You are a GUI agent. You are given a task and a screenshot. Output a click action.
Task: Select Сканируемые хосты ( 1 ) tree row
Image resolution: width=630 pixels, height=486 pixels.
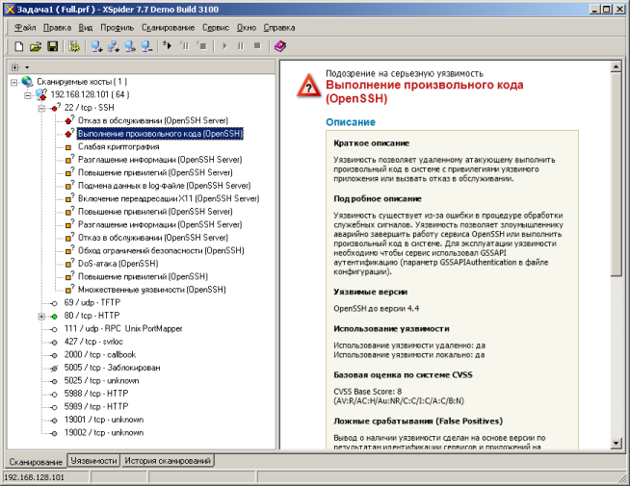(x=82, y=82)
